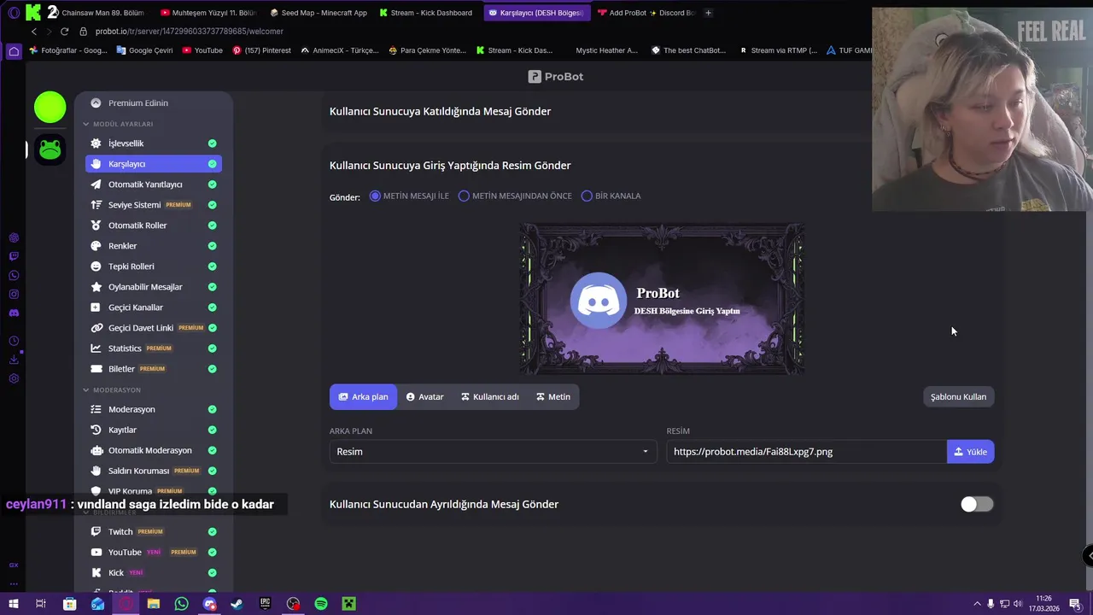Screen dimensions: 1093x615
Task: Open Statistics chart module
Action: click(x=153, y=348)
